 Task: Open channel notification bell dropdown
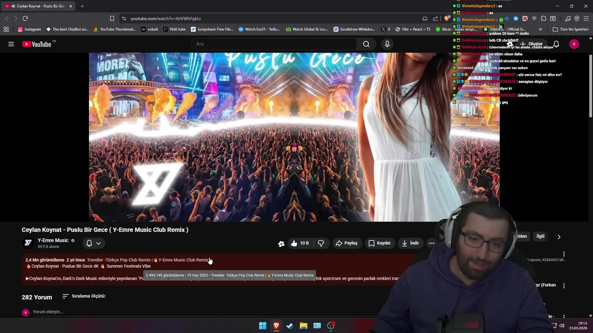(x=94, y=243)
